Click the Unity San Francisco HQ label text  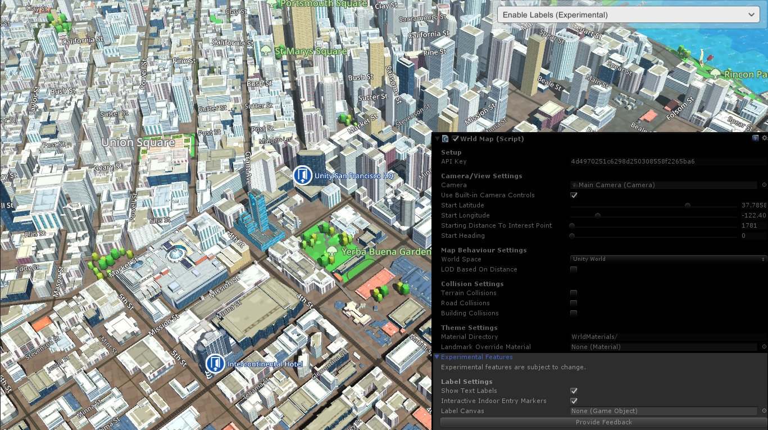coord(354,176)
